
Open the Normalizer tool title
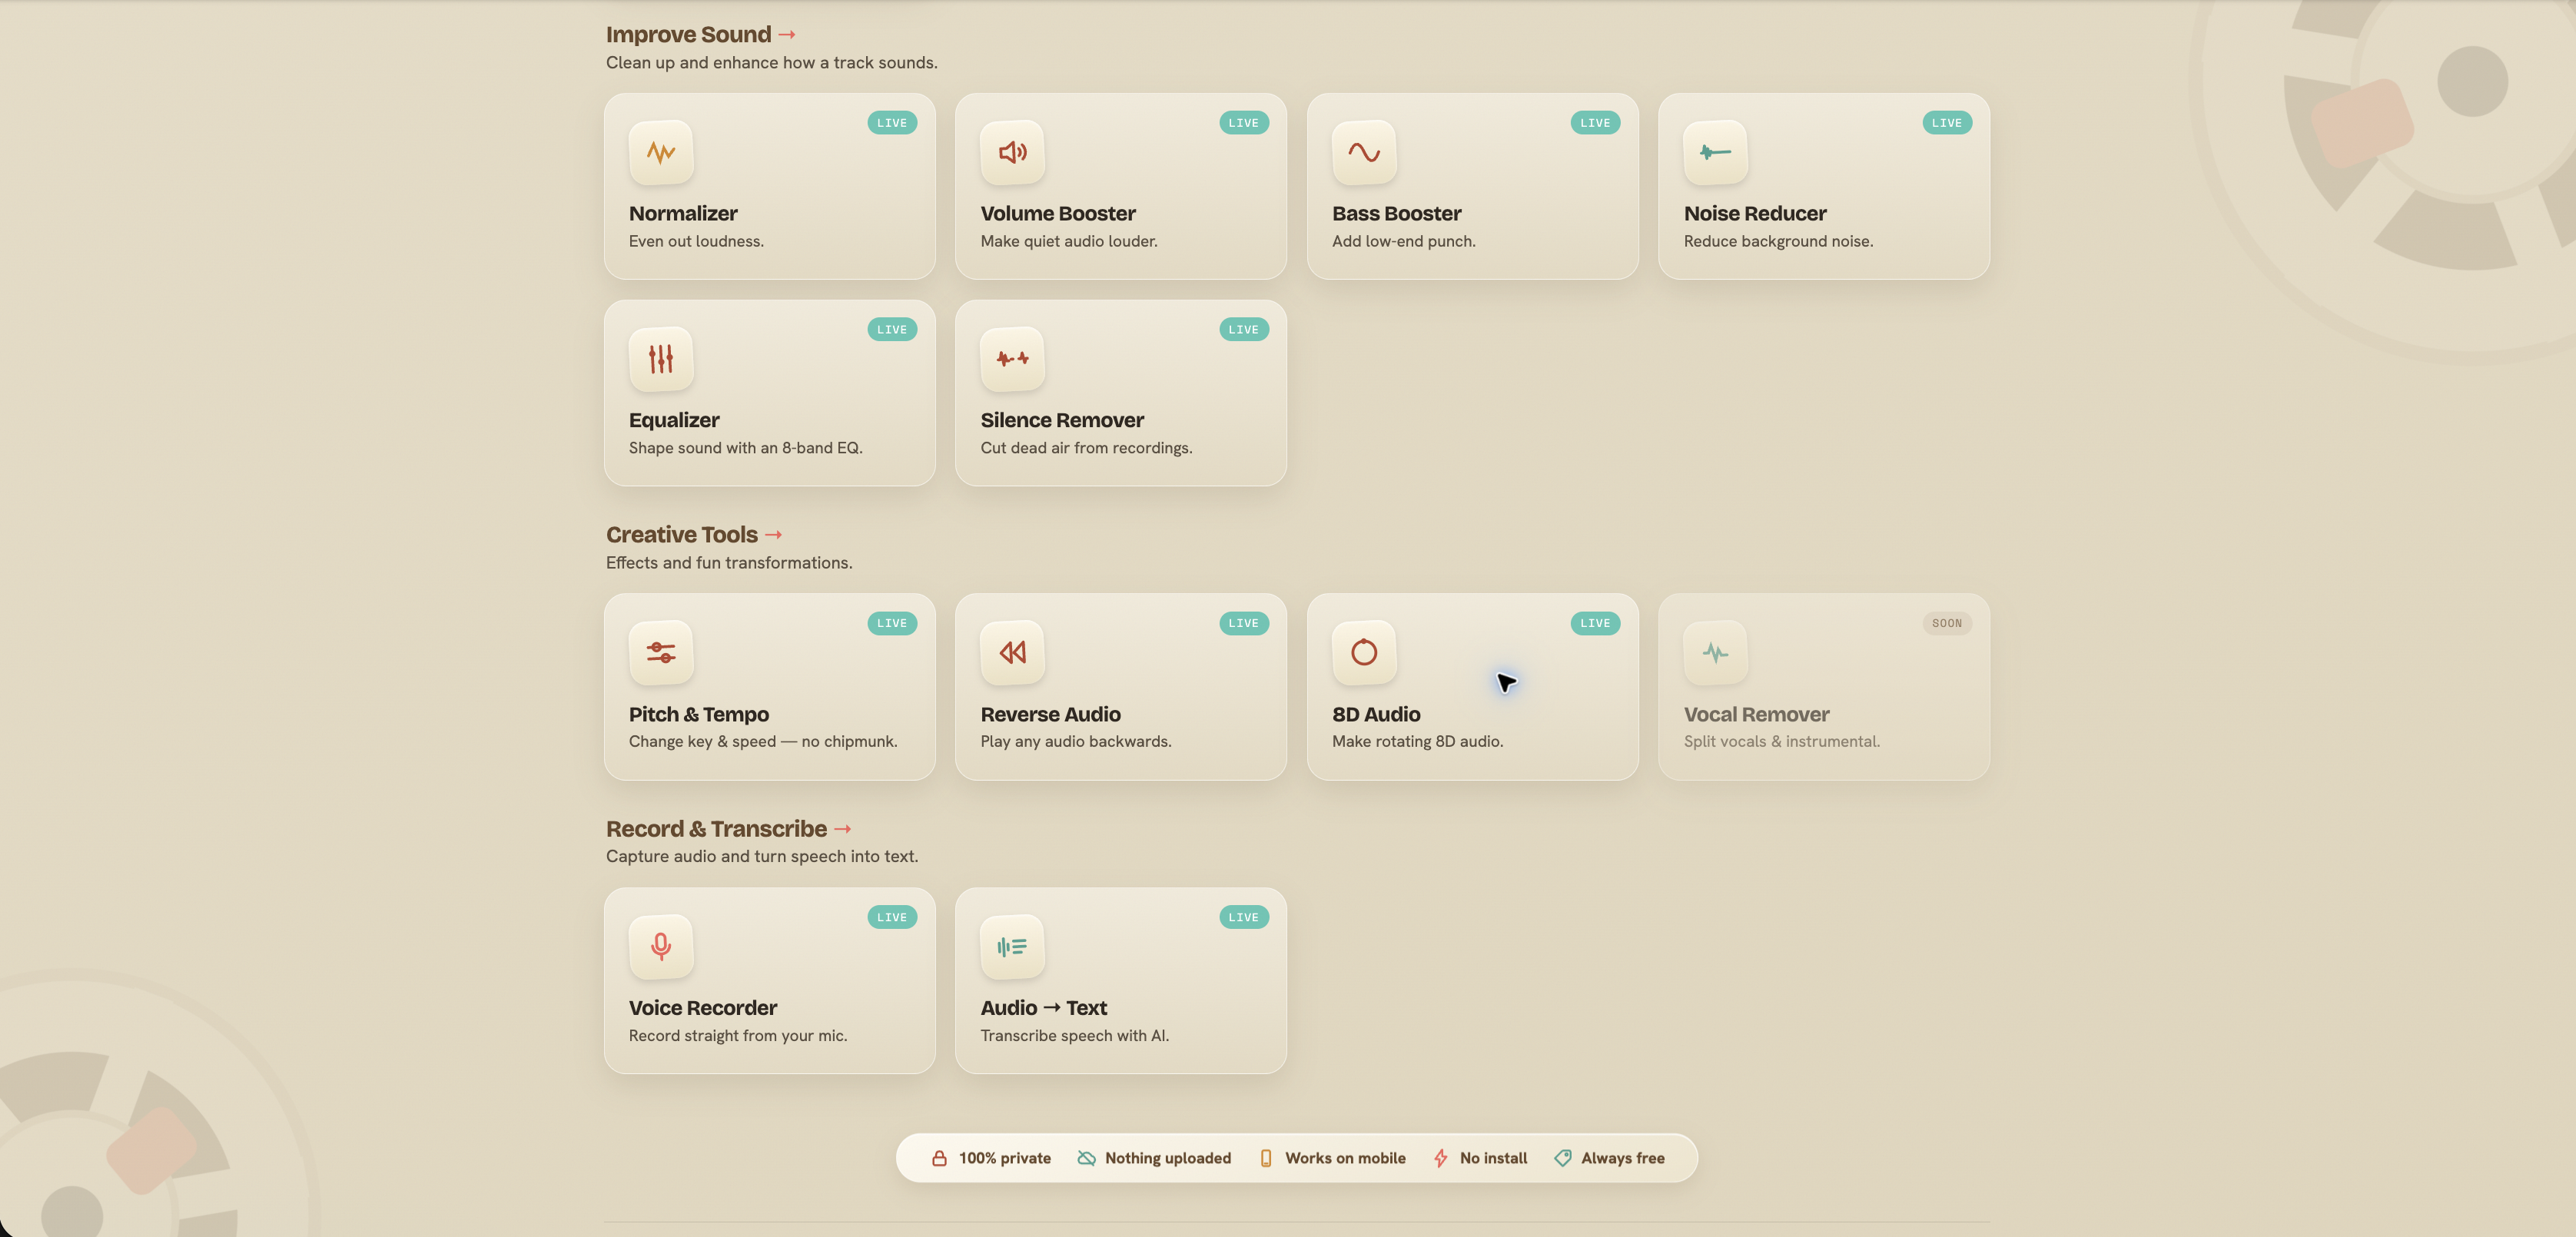point(683,213)
